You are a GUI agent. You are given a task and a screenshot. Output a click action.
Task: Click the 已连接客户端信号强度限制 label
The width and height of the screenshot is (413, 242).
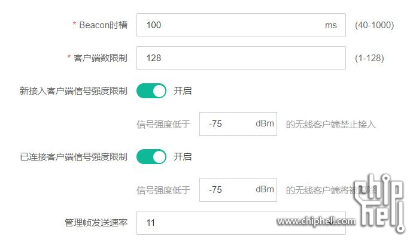(x=74, y=157)
